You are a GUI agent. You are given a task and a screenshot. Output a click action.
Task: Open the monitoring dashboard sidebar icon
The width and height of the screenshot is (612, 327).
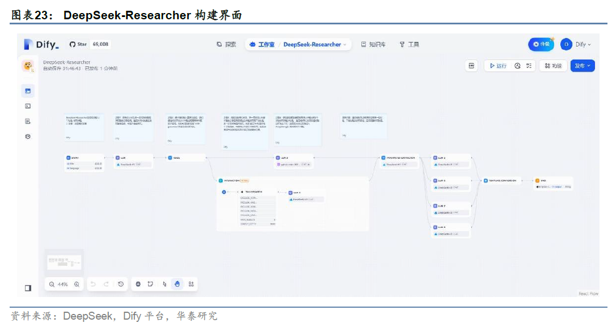pyautogui.click(x=28, y=137)
